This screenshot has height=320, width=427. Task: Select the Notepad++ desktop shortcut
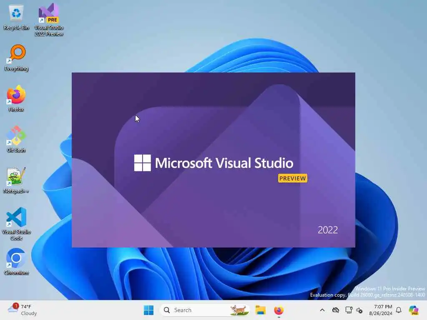pyautogui.click(x=16, y=180)
